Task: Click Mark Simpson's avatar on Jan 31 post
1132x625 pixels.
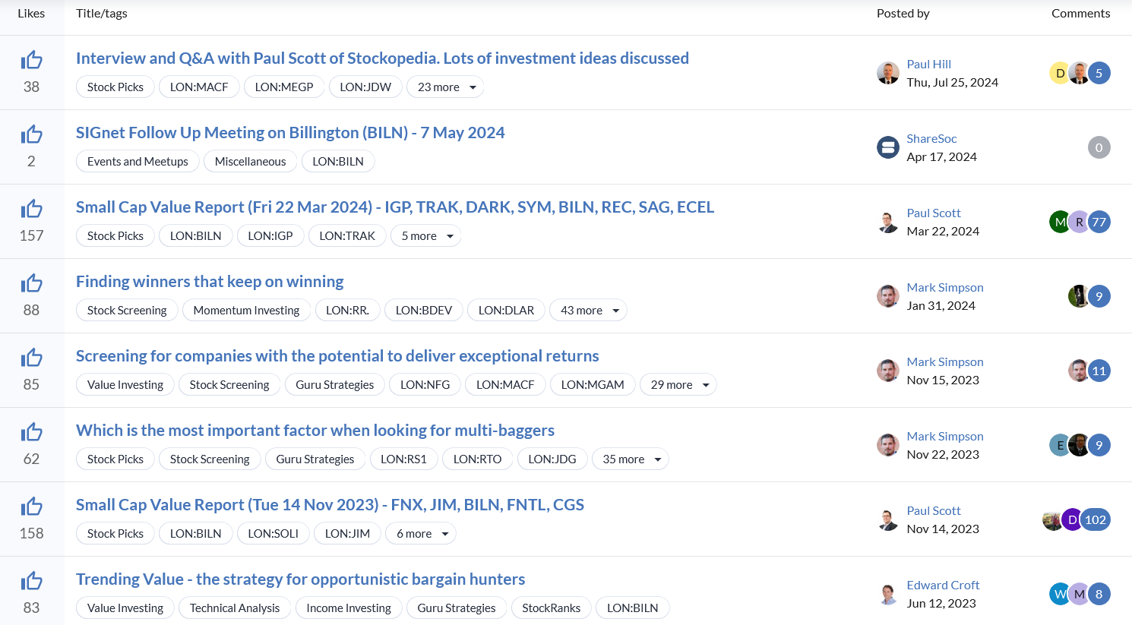Action: (888, 296)
